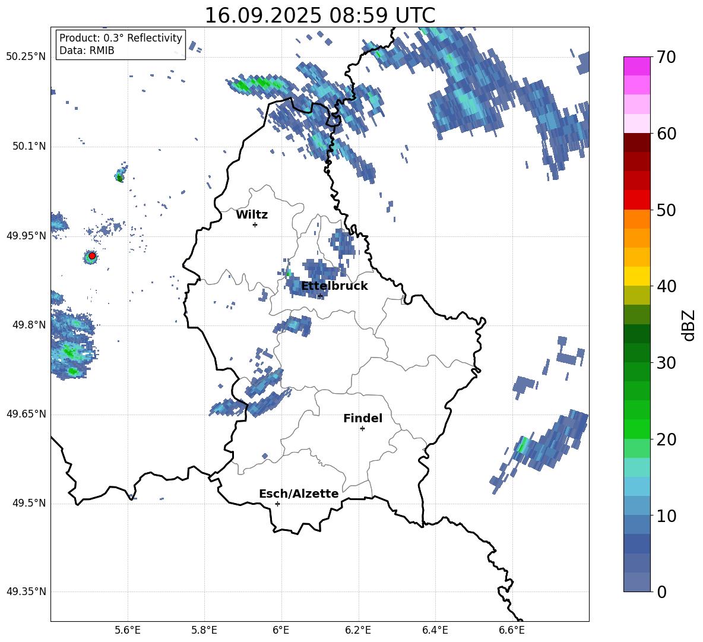This screenshot has width=703, height=642.
Task: Click the 6.6°E longitude label
Action: 512,630
